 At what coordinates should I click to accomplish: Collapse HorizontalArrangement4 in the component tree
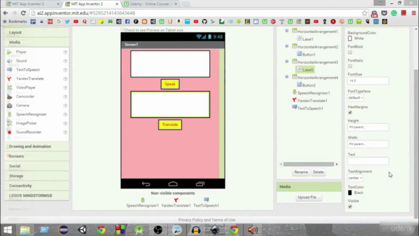point(287,77)
